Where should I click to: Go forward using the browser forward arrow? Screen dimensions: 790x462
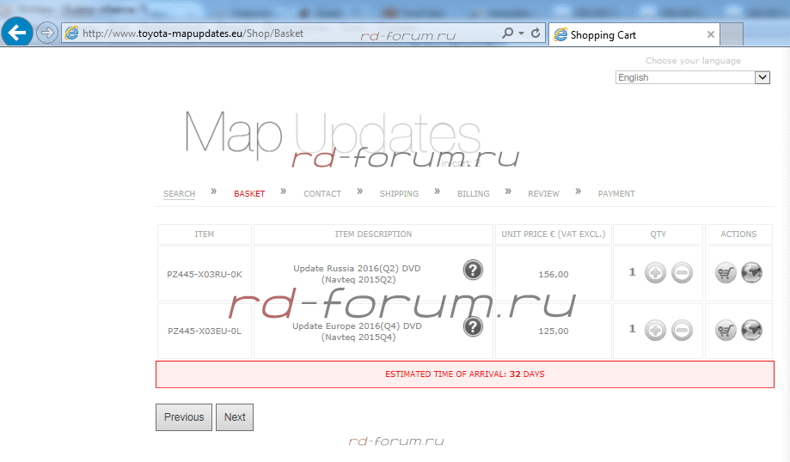tap(47, 33)
